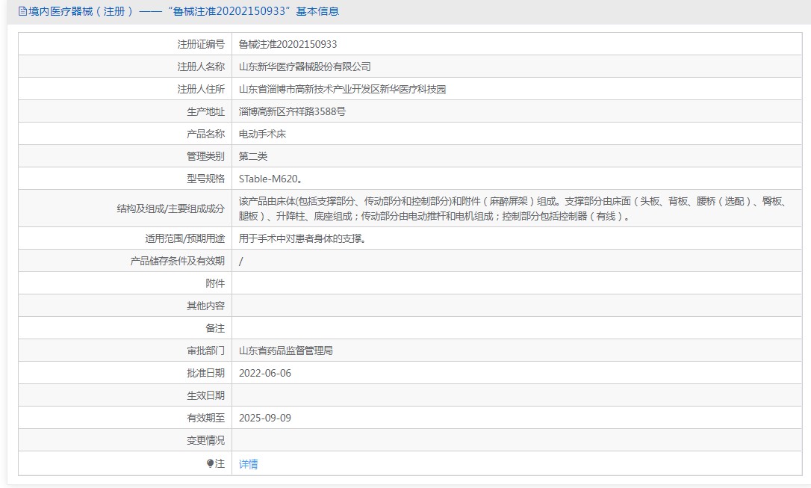Open the 详情 link in the last row
The height and width of the screenshot is (488, 811).
point(249,464)
